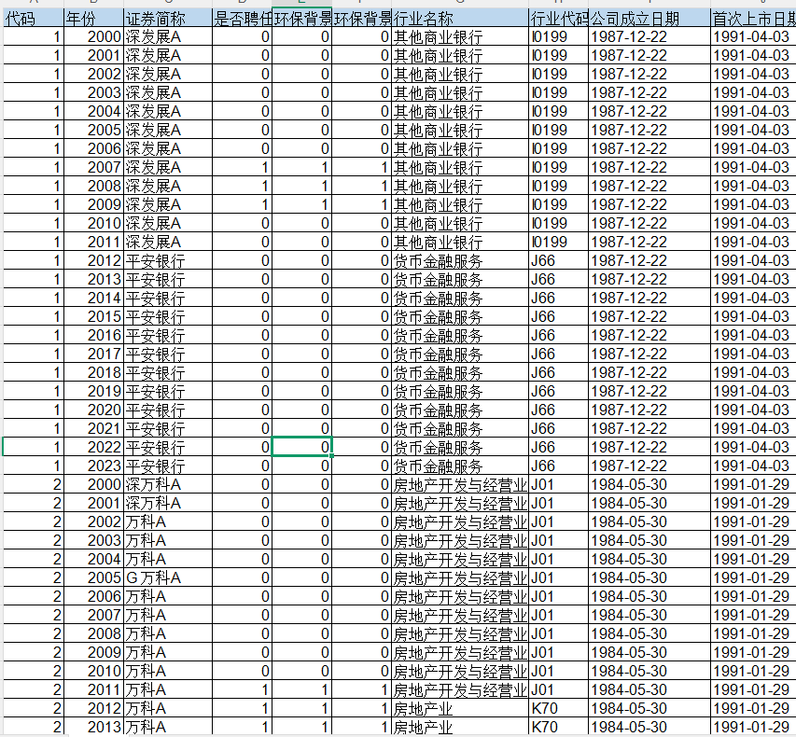Select the 年份 header cell
This screenshot has height=737, width=796.
(93, 19)
